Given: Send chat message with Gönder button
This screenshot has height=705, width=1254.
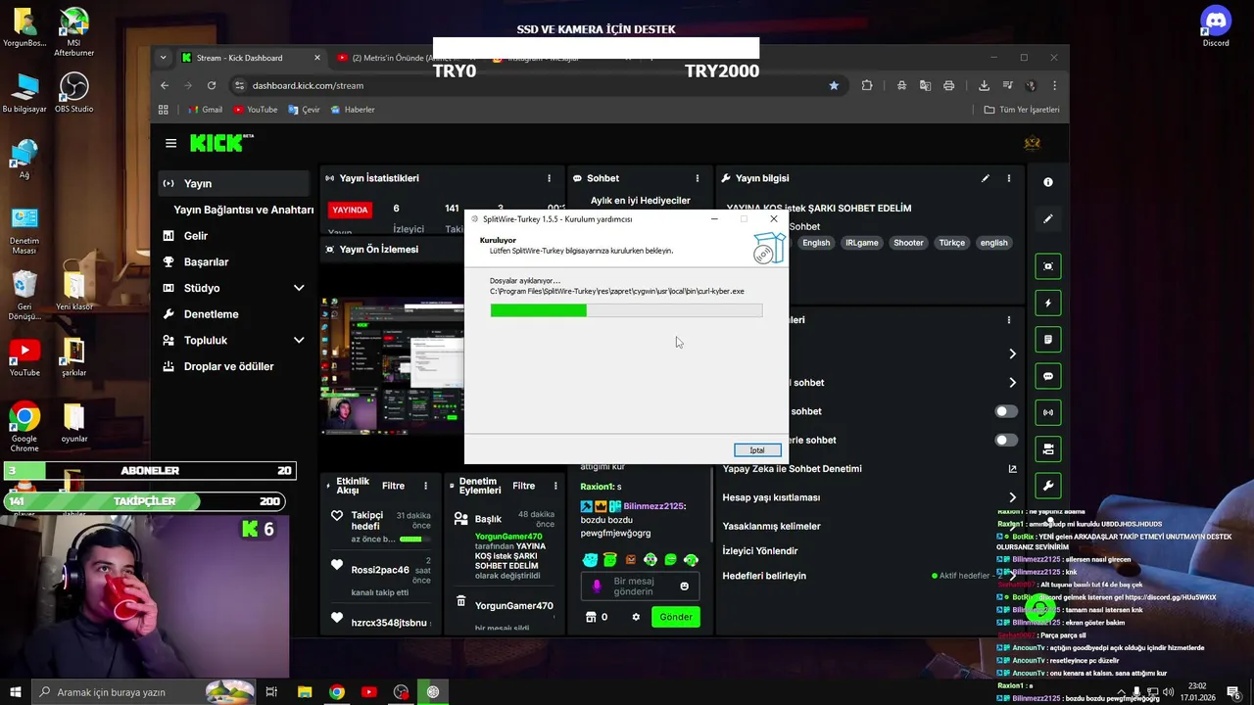Looking at the screenshot, I should click(676, 617).
